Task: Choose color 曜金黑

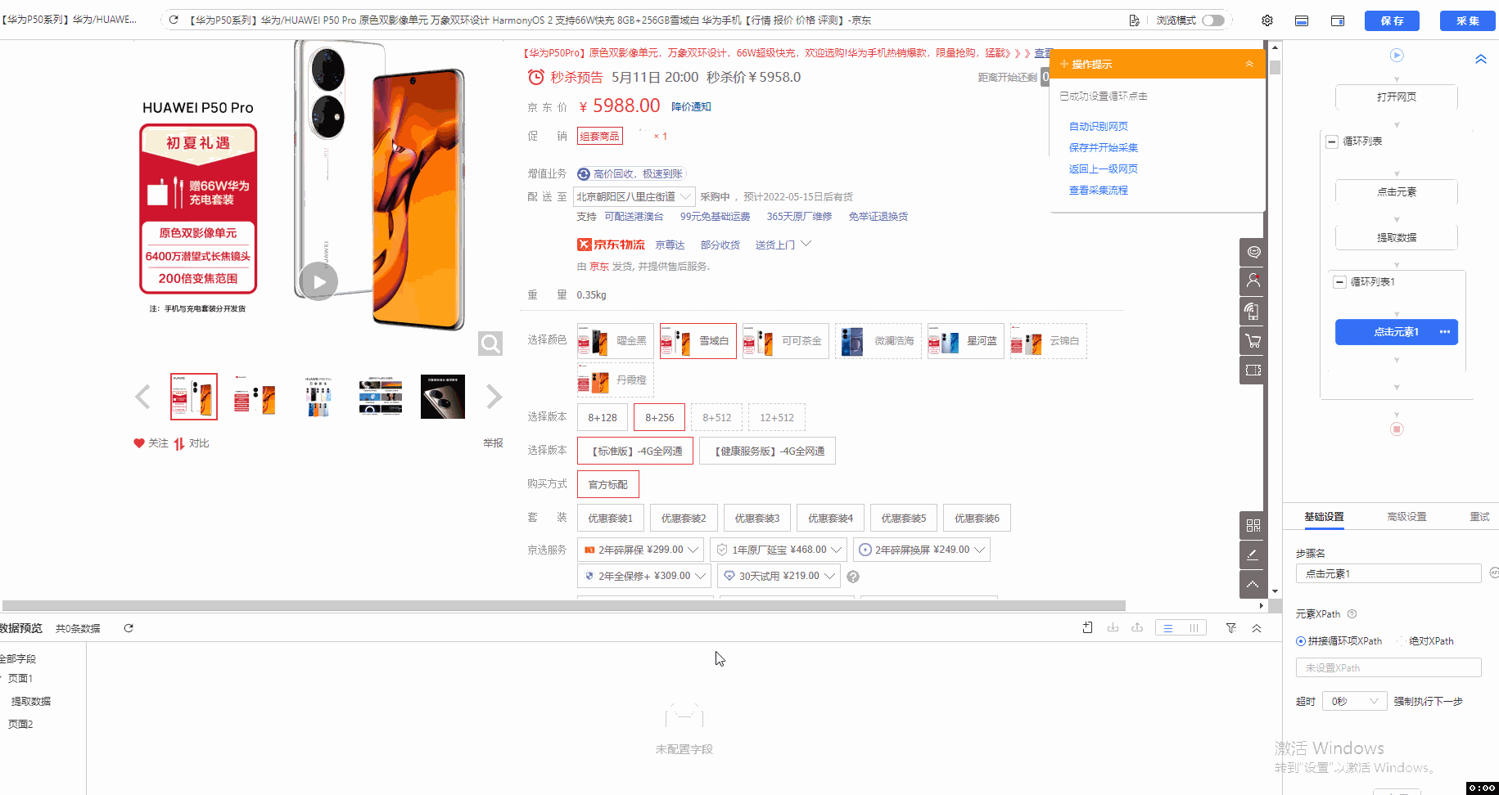Action: 615,341
